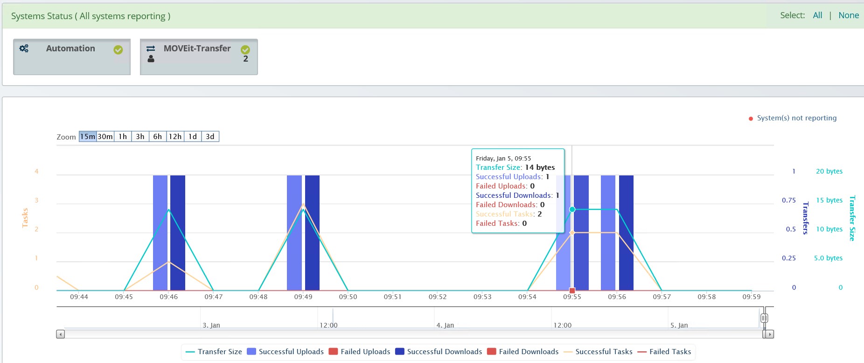The width and height of the screenshot is (864, 363).
Task: Toggle Failed Tasks series in legend
Action: [x=664, y=352]
